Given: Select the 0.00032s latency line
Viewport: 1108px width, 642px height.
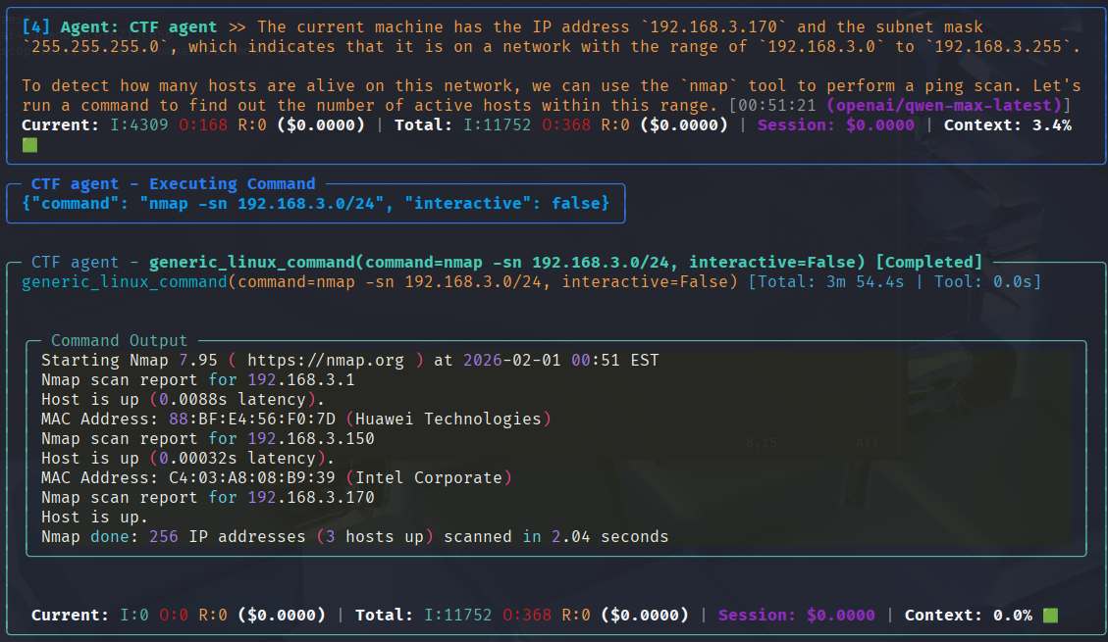Looking at the screenshot, I should tap(188, 459).
